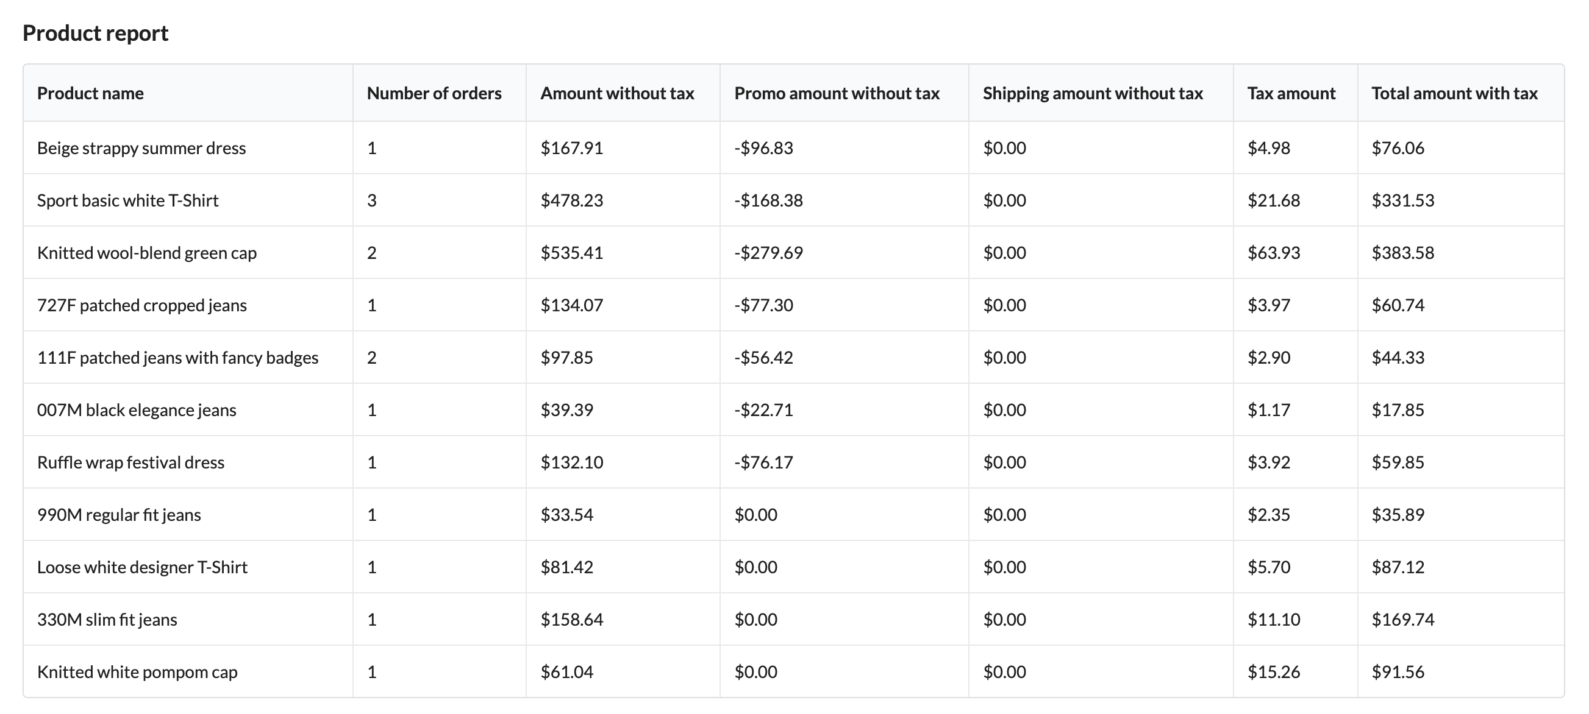
Task: Click order count 3 for Sport T-Shirt
Action: tap(371, 200)
